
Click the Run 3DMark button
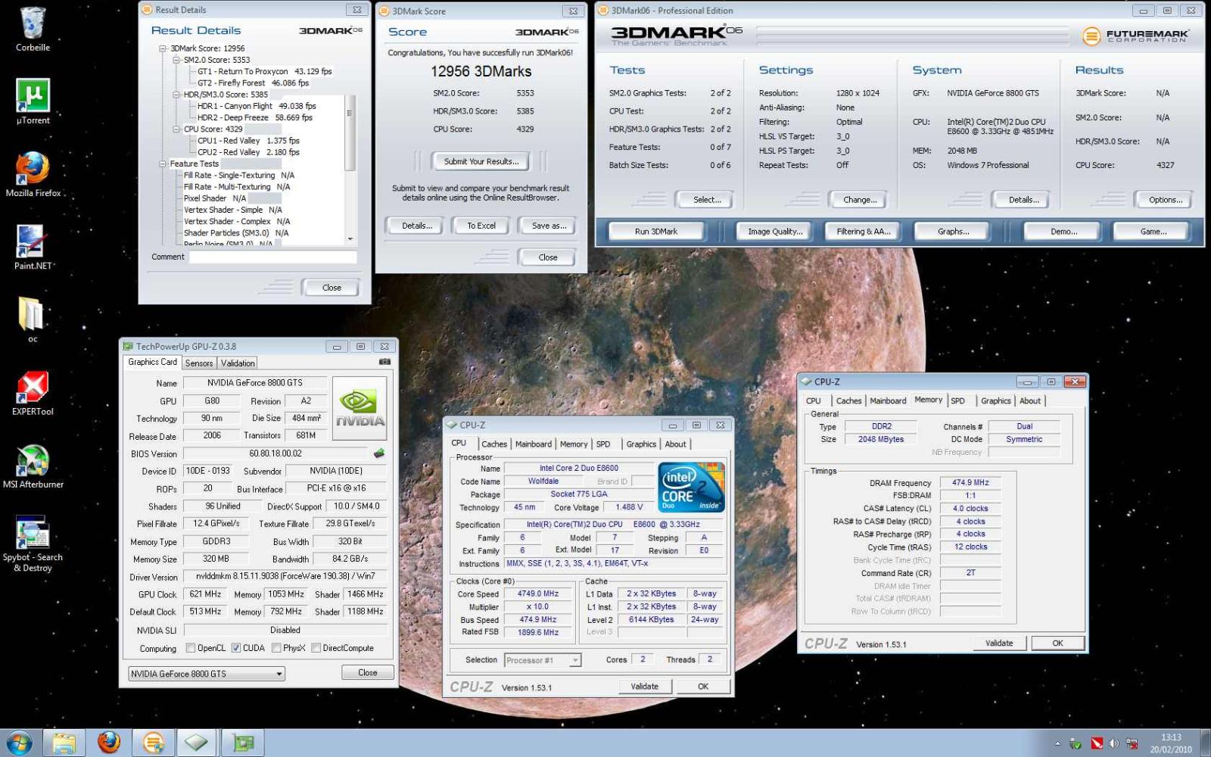click(656, 232)
